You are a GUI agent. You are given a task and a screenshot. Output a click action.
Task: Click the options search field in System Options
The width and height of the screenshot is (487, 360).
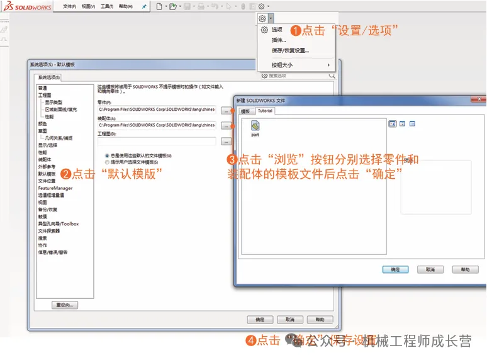tap(298, 76)
